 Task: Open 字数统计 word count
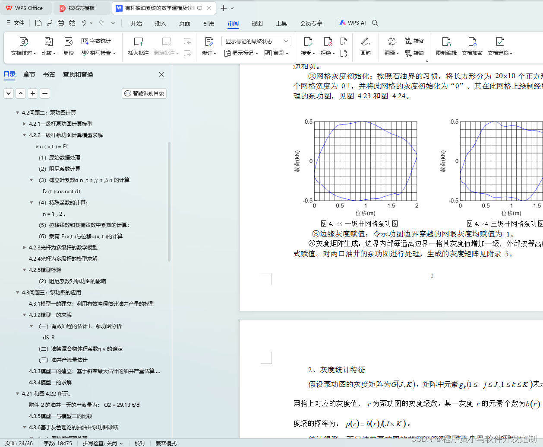click(96, 41)
